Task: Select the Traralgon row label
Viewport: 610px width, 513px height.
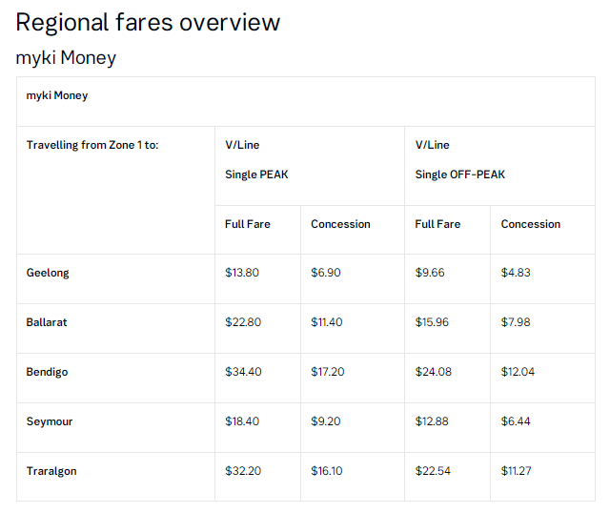Action: click(51, 471)
